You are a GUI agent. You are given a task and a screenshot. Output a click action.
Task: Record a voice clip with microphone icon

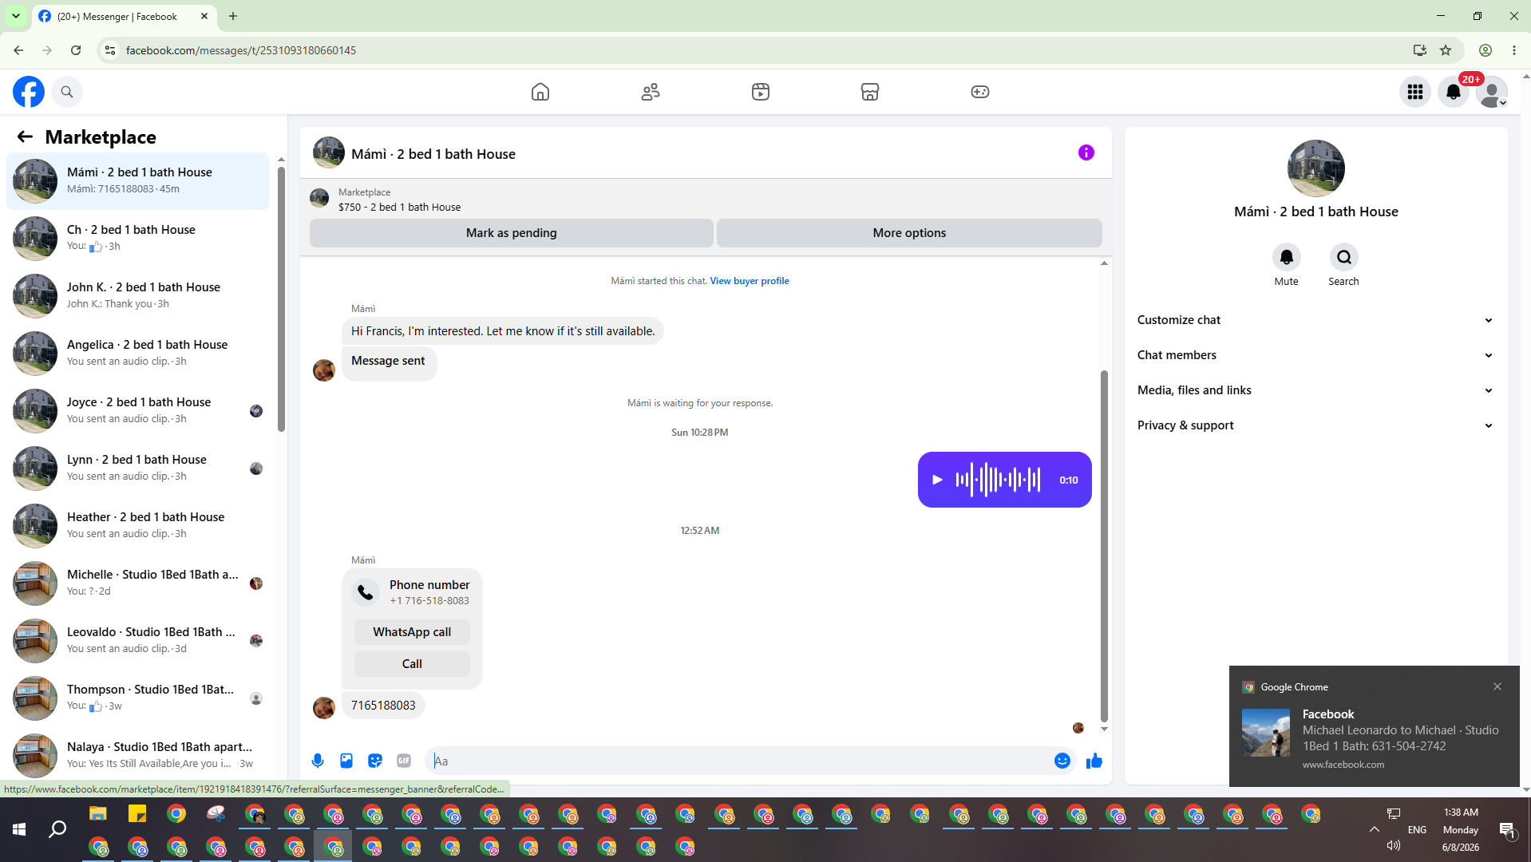click(x=318, y=761)
